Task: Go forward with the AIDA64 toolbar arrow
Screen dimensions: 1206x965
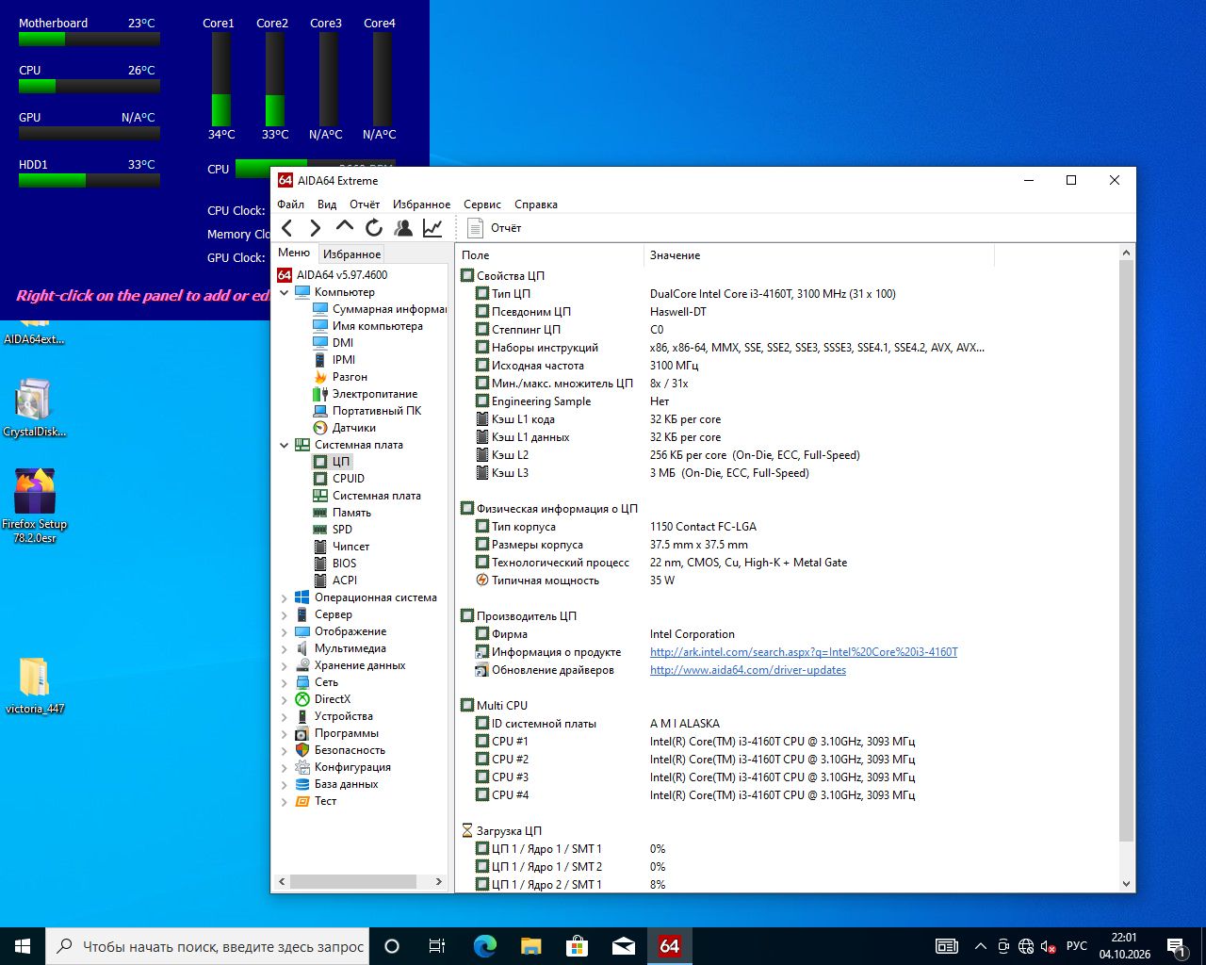Action: tap(315, 228)
